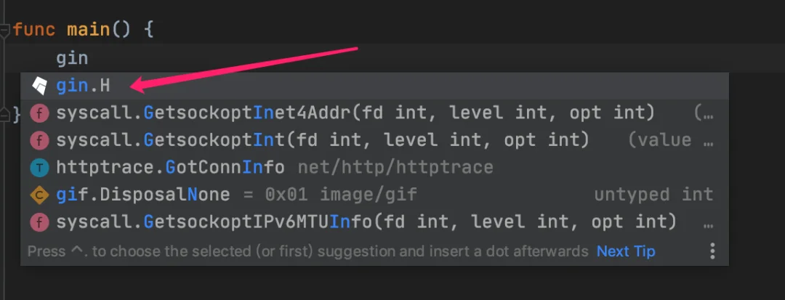Click function icon next to syscall.GetsockoptInet4Addr
785x300 pixels.
point(39,113)
